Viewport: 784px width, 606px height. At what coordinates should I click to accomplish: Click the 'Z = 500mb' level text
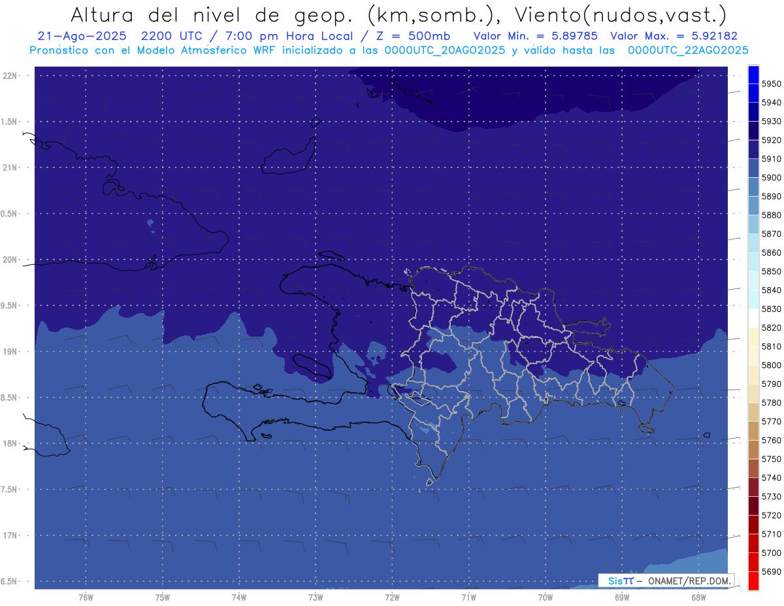pyautogui.click(x=413, y=36)
